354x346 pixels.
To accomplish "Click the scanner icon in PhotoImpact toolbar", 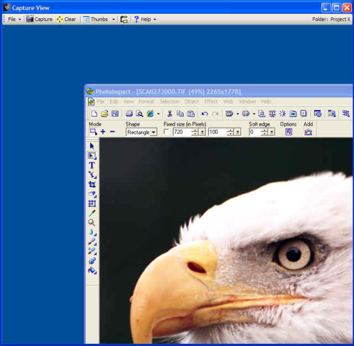I will coord(230,113).
